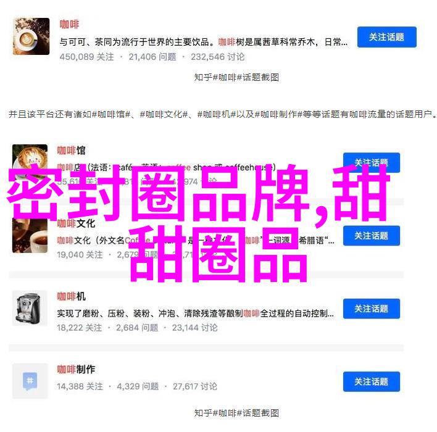Click the 21,406 问题 count for 咖啡

click(152, 57)
